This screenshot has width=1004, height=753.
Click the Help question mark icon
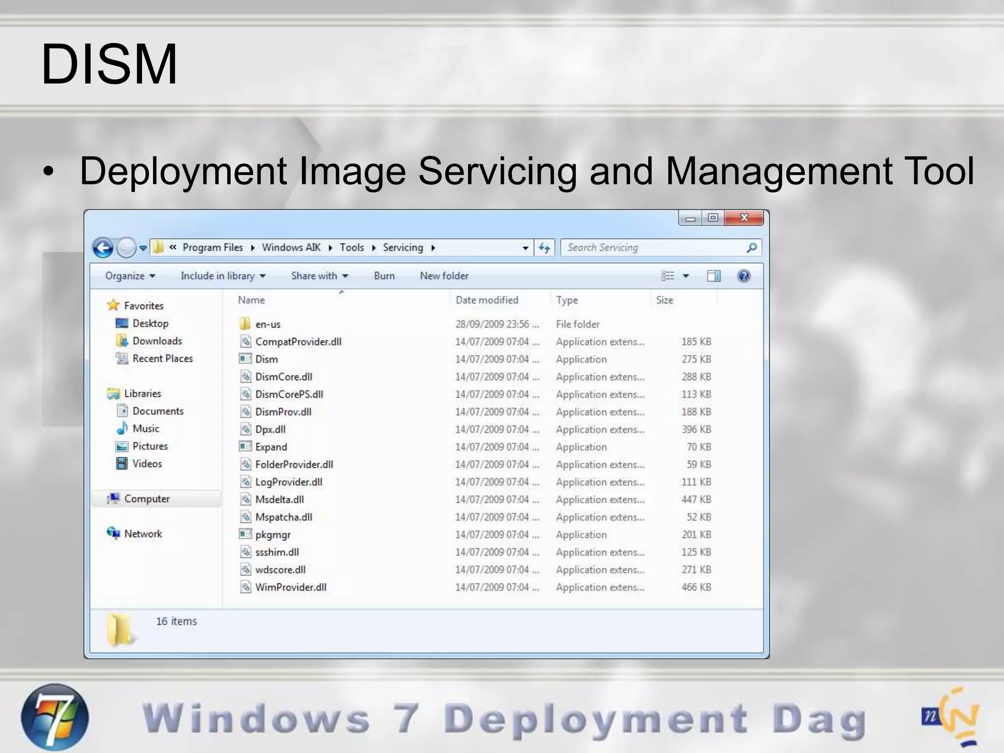(743, 276)
